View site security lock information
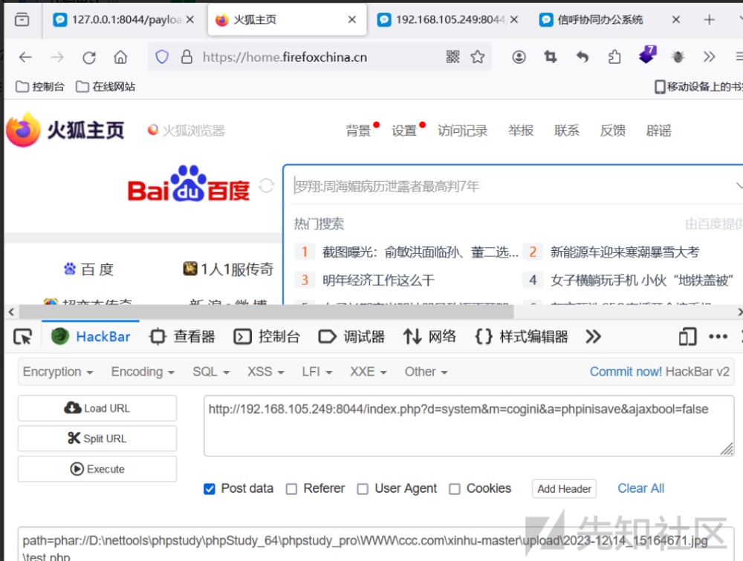This screenshot has height=561, width=743. click(x=186, y=57)
